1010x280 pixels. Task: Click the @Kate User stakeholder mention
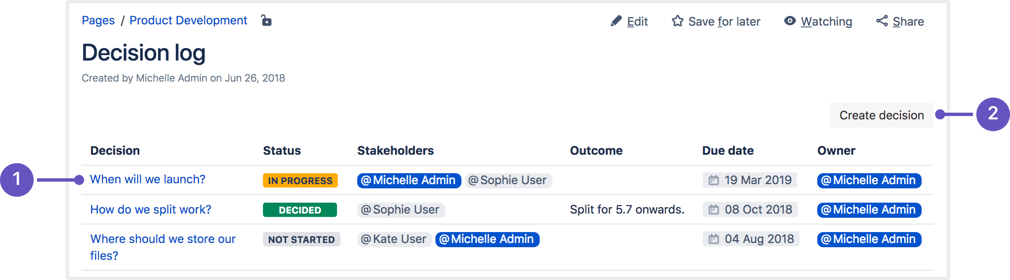coord(394,239)
